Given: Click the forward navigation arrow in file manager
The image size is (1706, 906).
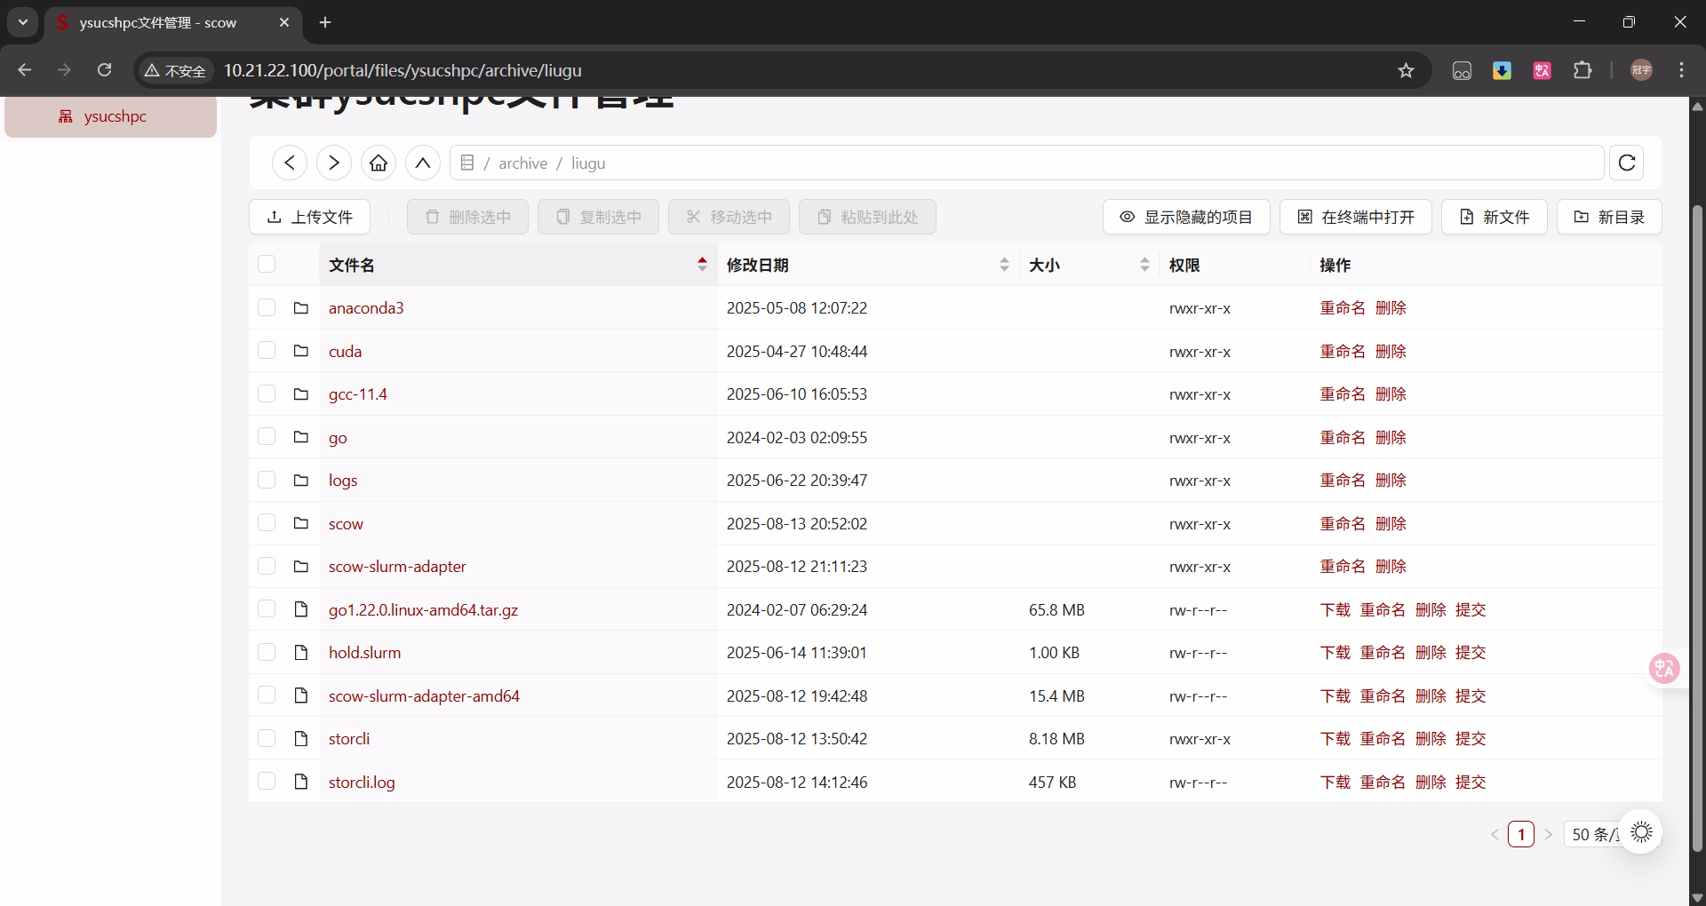Looking at the screenshot, I should pos(334,163).
